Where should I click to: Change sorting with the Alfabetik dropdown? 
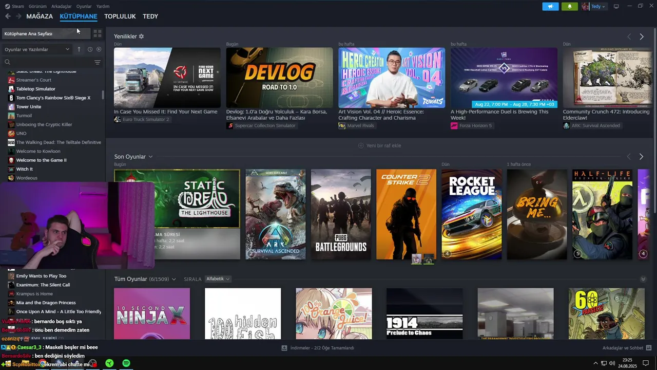(218, 279)
